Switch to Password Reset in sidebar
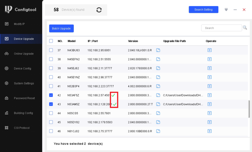Screen dimensions: 252x152 [x=24, y=98]
